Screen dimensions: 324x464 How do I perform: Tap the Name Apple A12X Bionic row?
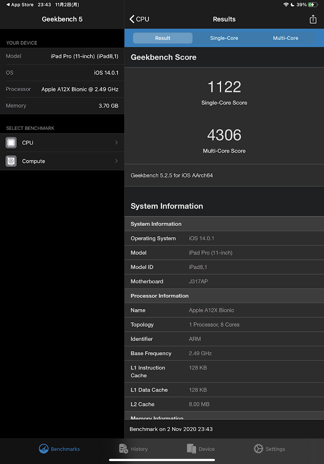(224, 310)
